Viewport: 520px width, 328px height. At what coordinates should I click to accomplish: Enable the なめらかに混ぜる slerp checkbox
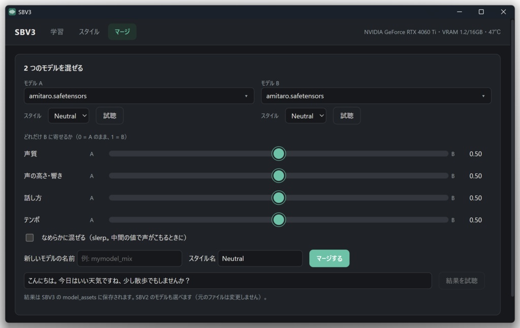click(x=30, y=237)
